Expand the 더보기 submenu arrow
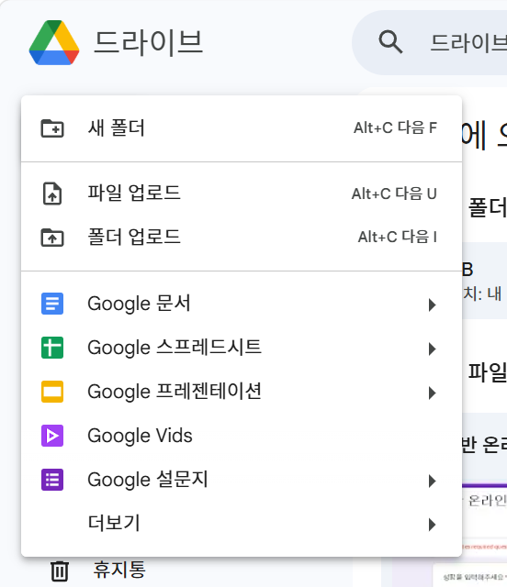Viewport: 507px width, 587px height. click(432, 525)
